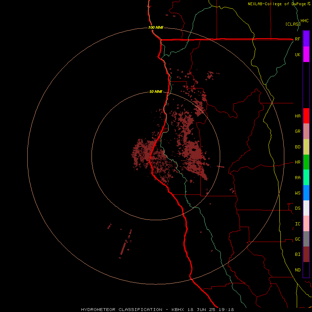Click the RF purple legend swatch
Viewport: 312px width, 312px height.
pyautogui.click(x=306, y=39)
